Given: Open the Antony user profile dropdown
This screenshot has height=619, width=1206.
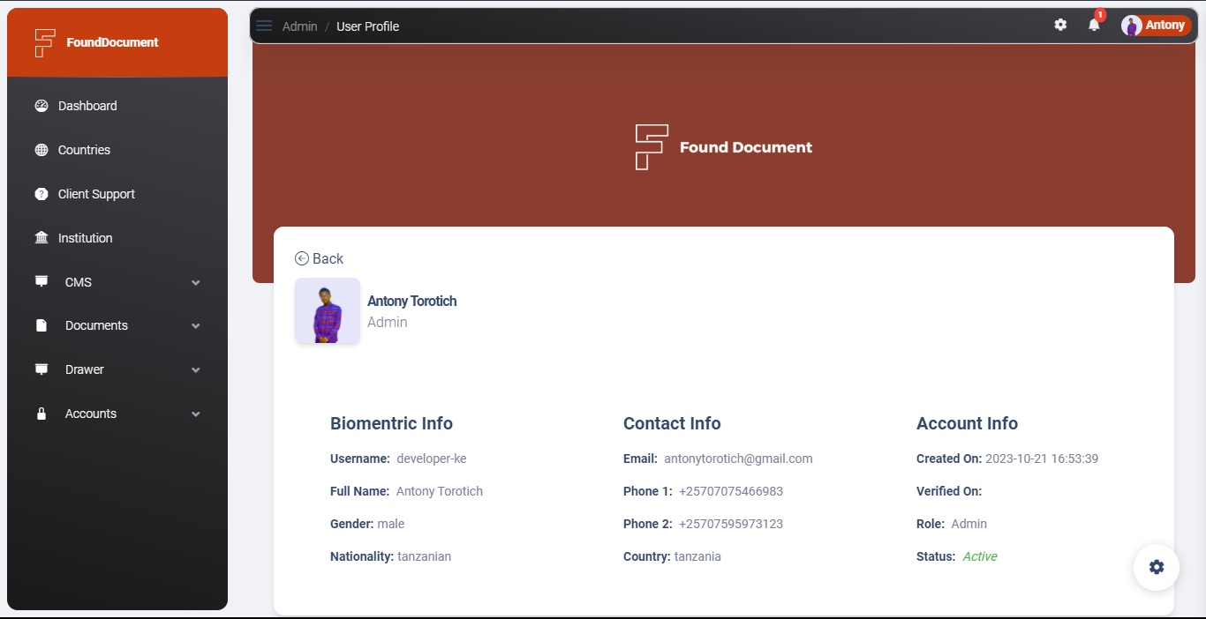Looking at the screenshot, I should 1155,26.
